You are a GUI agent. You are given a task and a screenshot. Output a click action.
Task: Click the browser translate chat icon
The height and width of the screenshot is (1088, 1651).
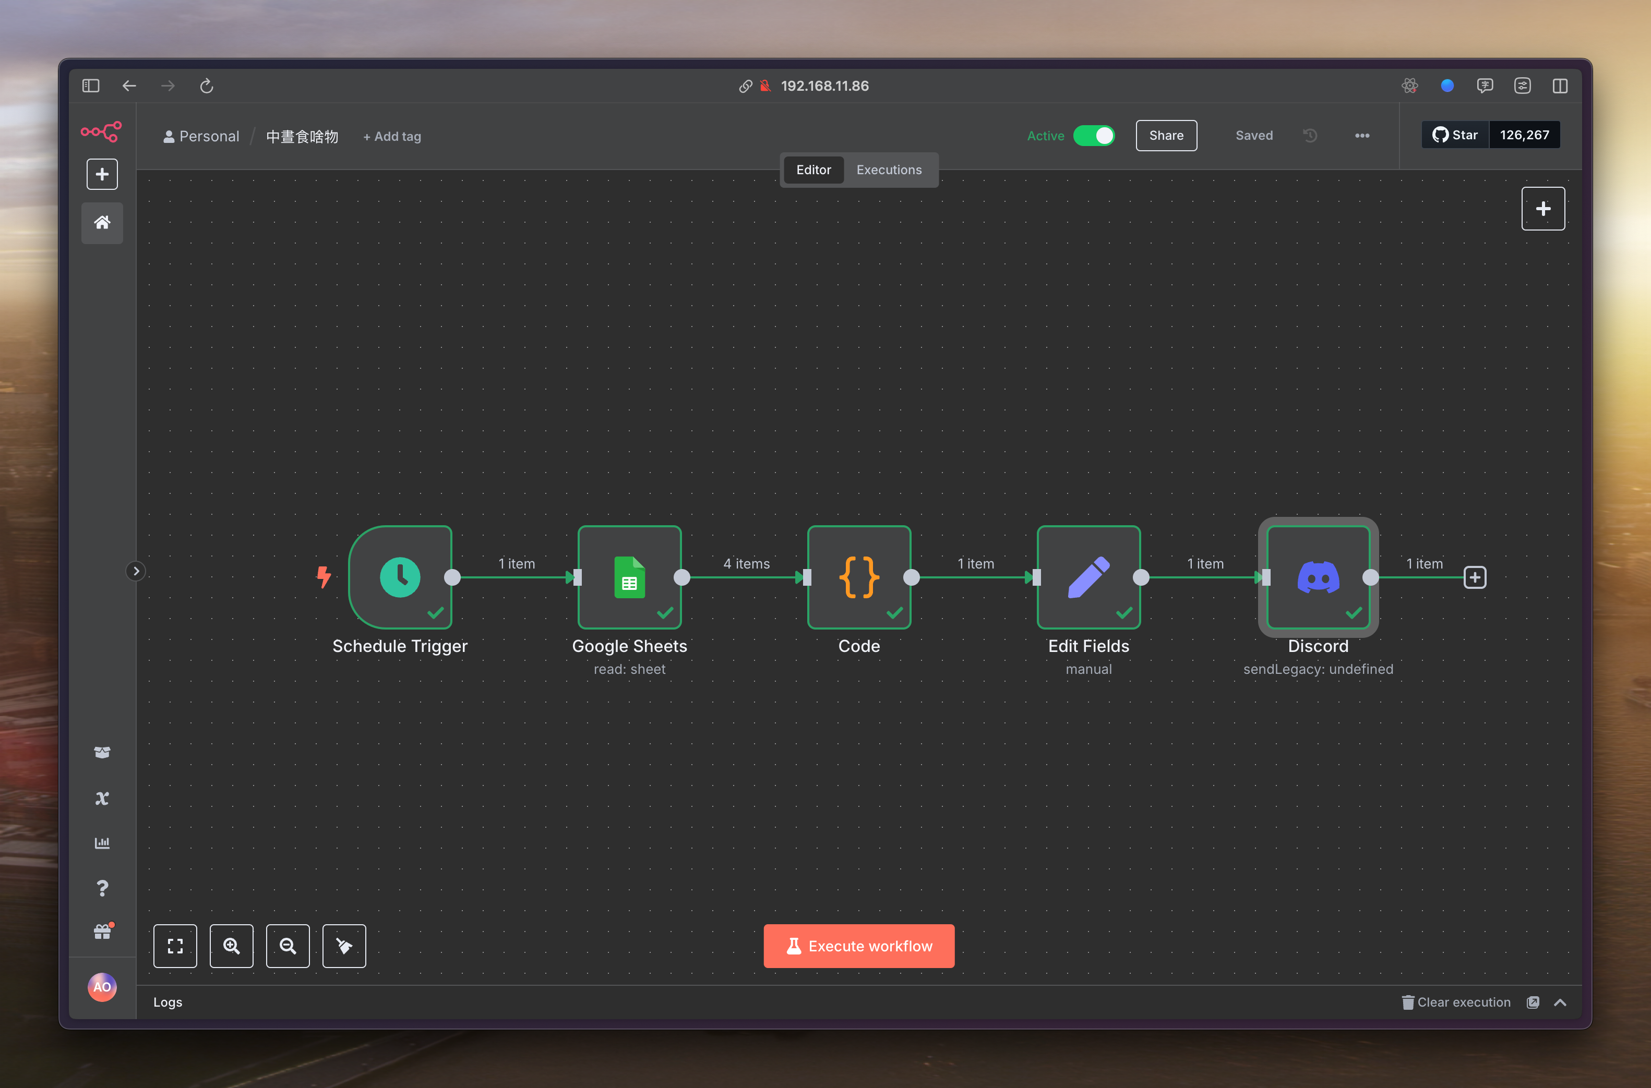click(1485, 86)
